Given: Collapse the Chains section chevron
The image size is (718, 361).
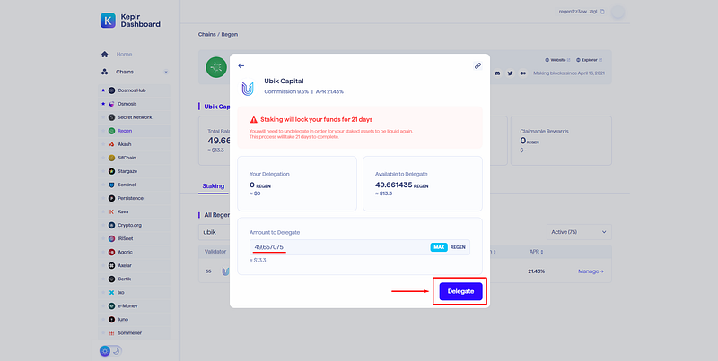Looking at the screenshot, I should point(166,72).
